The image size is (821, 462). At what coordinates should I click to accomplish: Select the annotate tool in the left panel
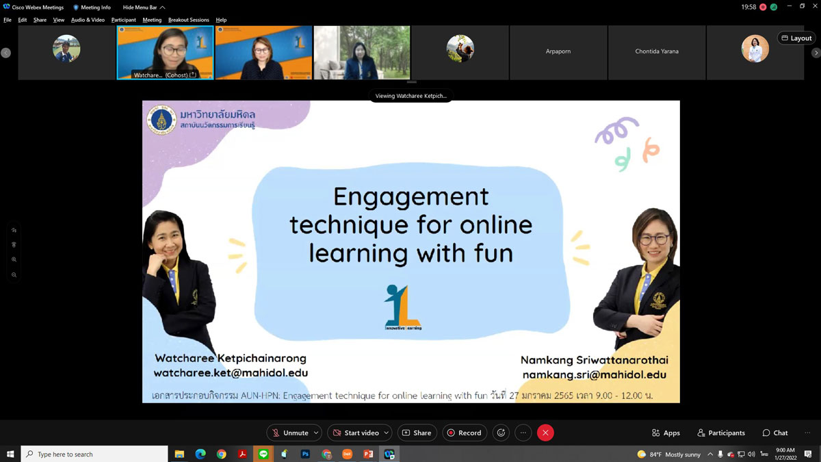click(x=14, y=230)
